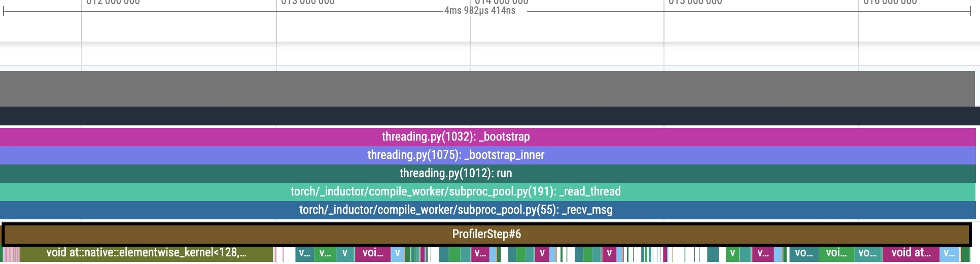Select the subproc_pool.py(55): _recv_msg slice
The height and width of the screenshot is (264, 980).
coord(487,210)
